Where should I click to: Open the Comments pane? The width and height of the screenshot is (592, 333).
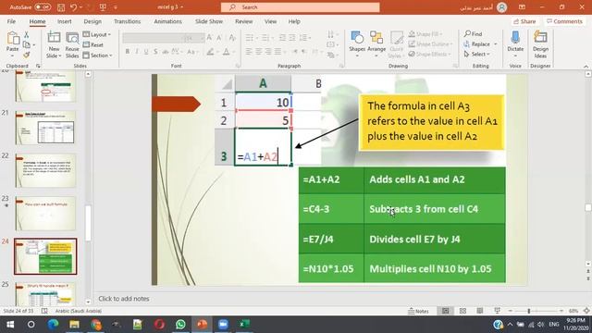pos(564,21)
